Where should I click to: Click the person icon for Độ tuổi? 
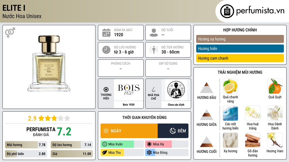tap(154, 33)
